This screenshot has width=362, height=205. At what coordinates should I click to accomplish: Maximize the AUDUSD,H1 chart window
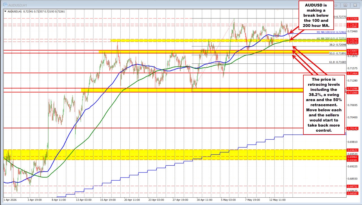(x=345, y=5)
